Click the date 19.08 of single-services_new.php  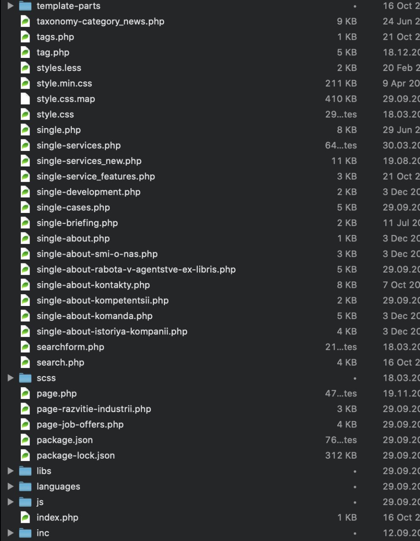[x=401, y=161]
